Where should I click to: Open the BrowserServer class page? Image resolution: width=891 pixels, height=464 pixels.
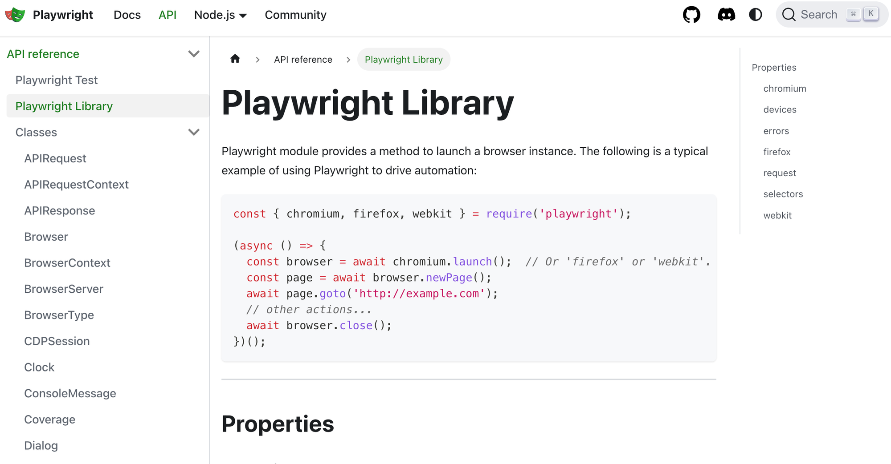[64, 289]
